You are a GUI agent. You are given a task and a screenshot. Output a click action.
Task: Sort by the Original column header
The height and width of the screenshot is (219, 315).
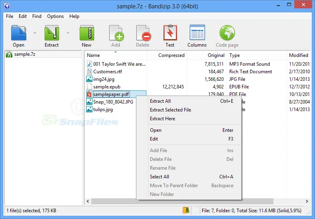[207, 55]
